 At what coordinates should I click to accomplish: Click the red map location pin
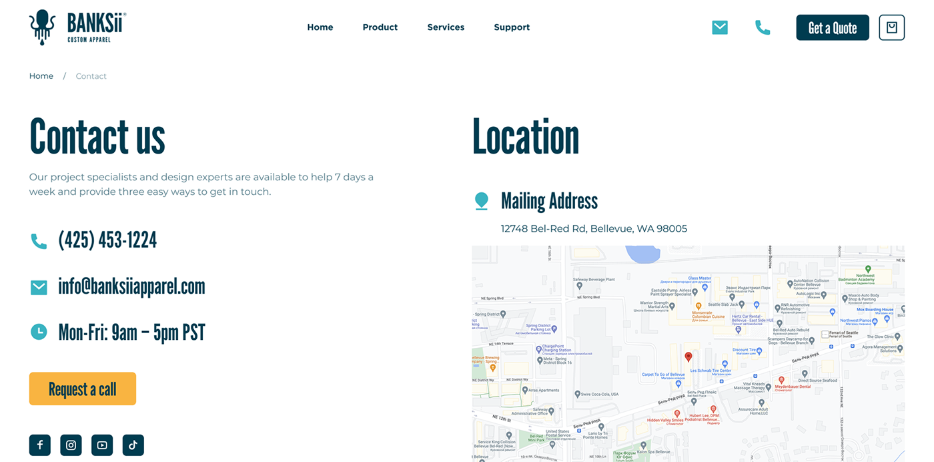click(688, 357)
